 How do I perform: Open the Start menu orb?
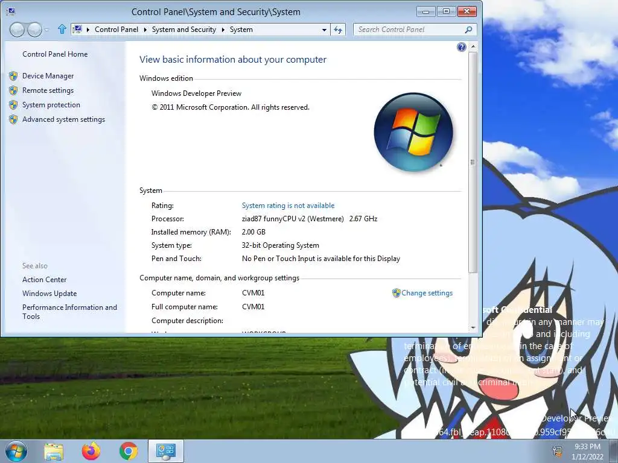(x=16, y=451)
